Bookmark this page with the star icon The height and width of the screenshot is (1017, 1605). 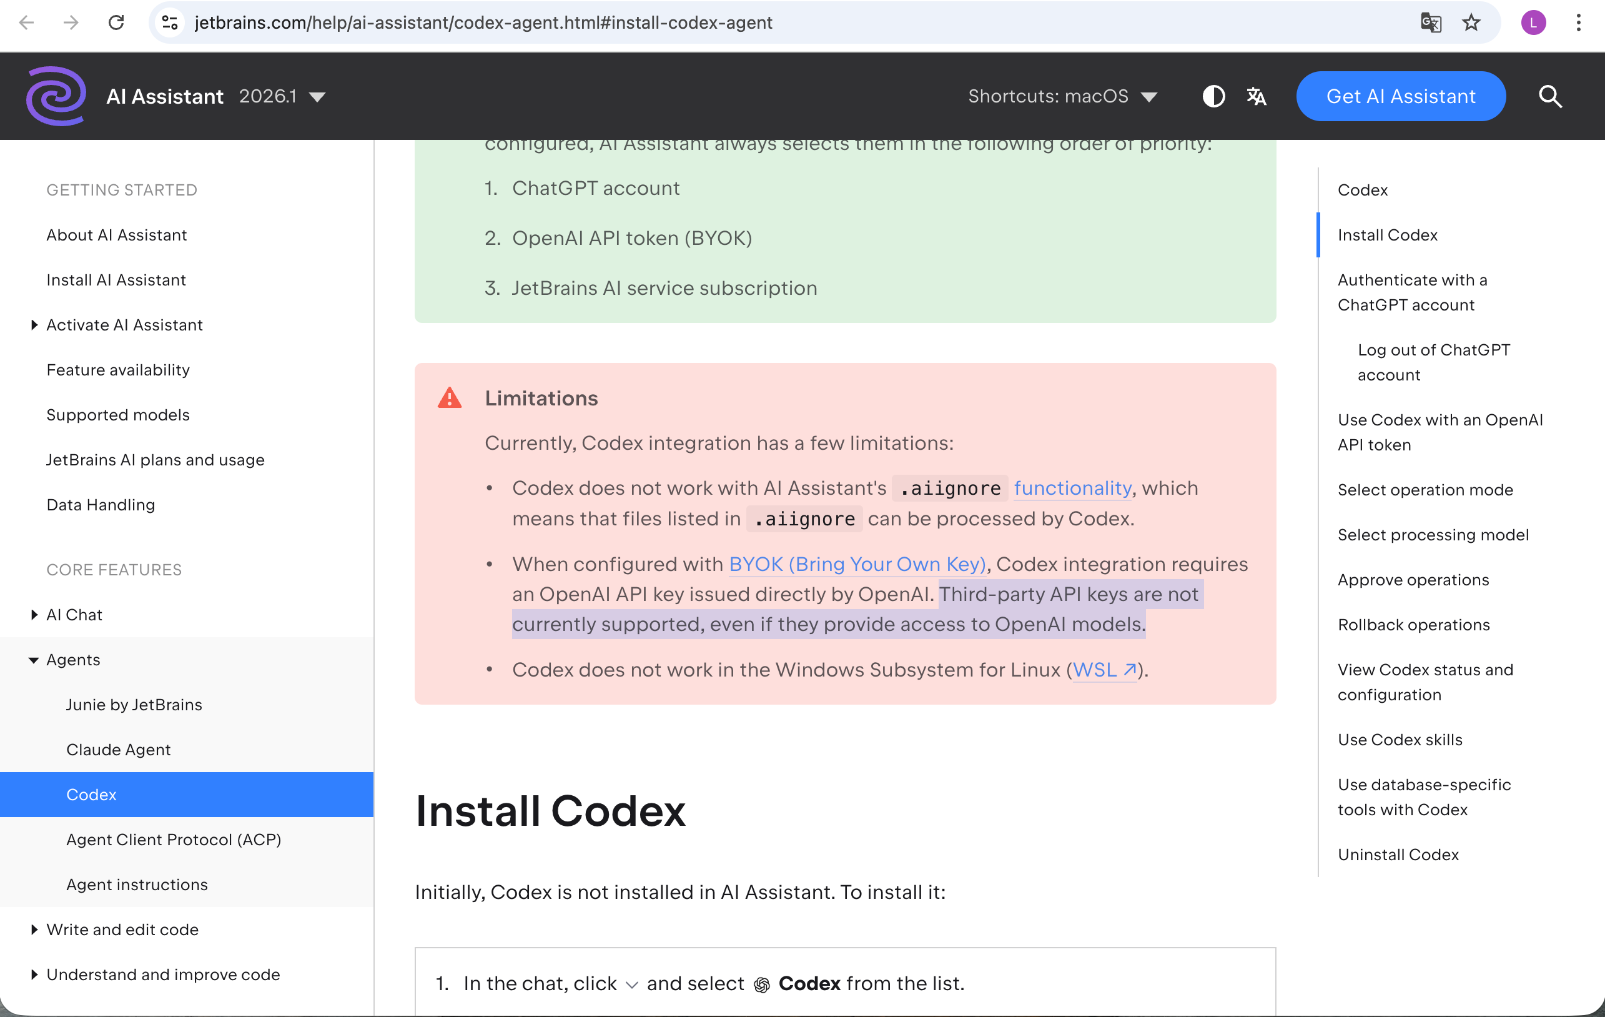(1471, 22)
